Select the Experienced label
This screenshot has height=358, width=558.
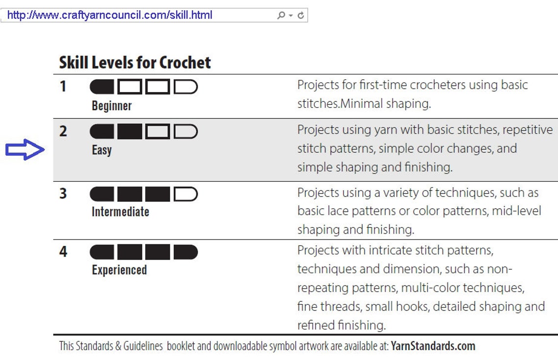[119, 270]
